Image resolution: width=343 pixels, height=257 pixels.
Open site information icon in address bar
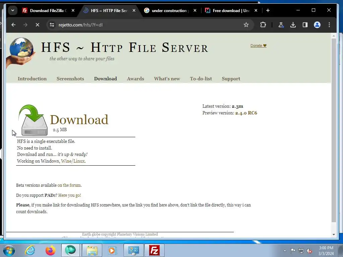point(52,25)
